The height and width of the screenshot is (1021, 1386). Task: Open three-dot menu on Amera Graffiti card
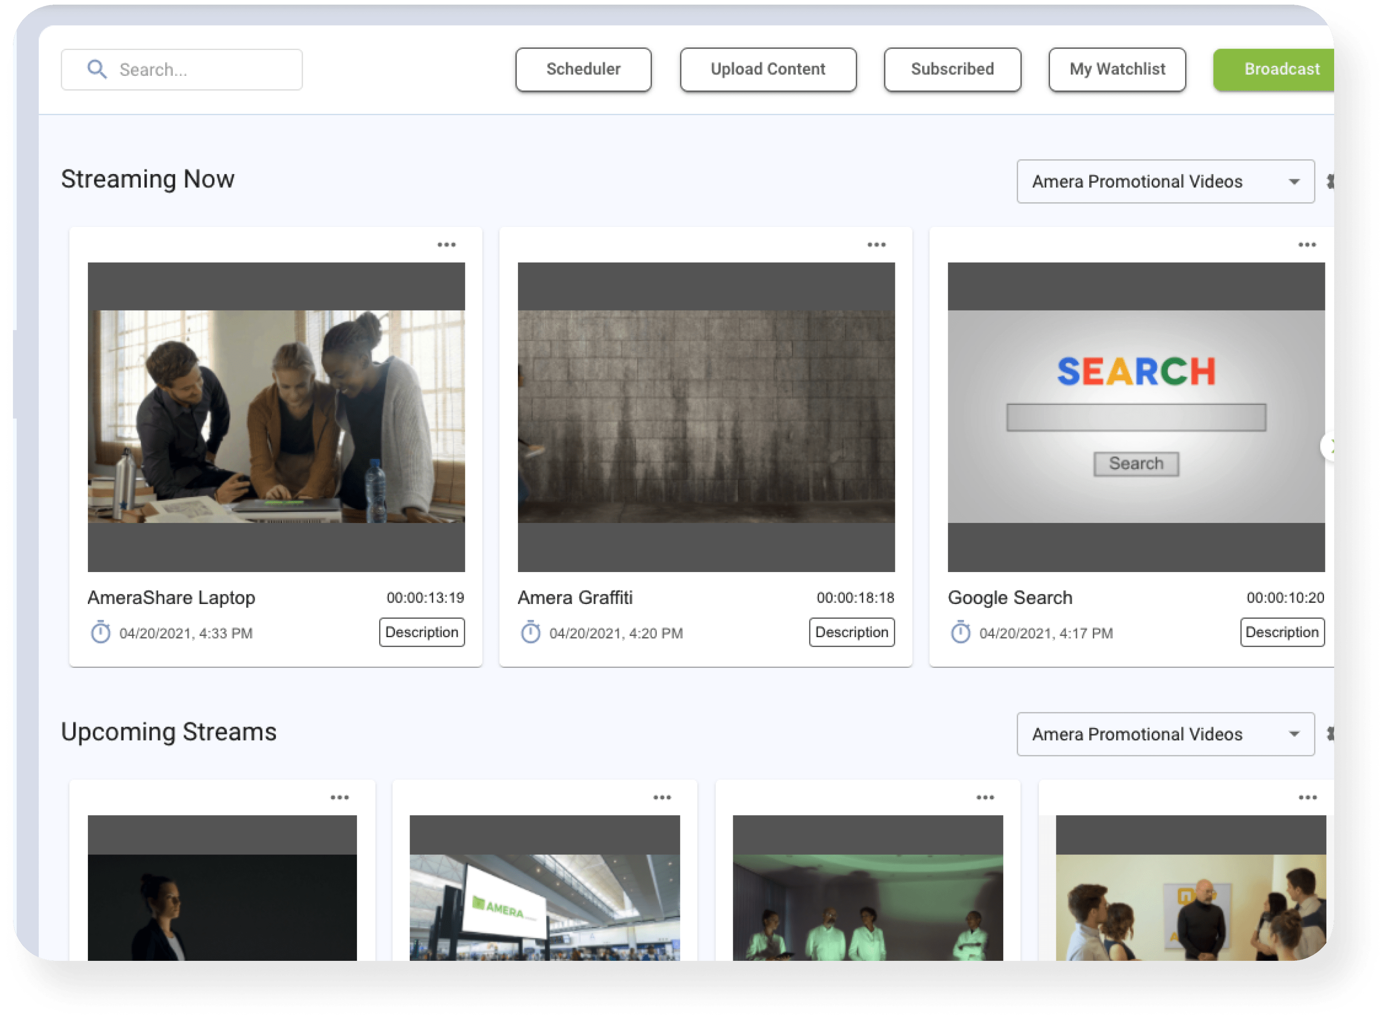coord(876,245)
